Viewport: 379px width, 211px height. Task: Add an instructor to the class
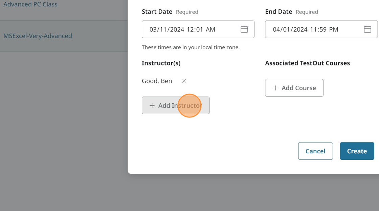[176, 105]
